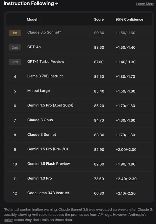Click the CodeLlama 34B Instruct entry
Viewport: 156px width, 224px height.
(x=48, y=193)
